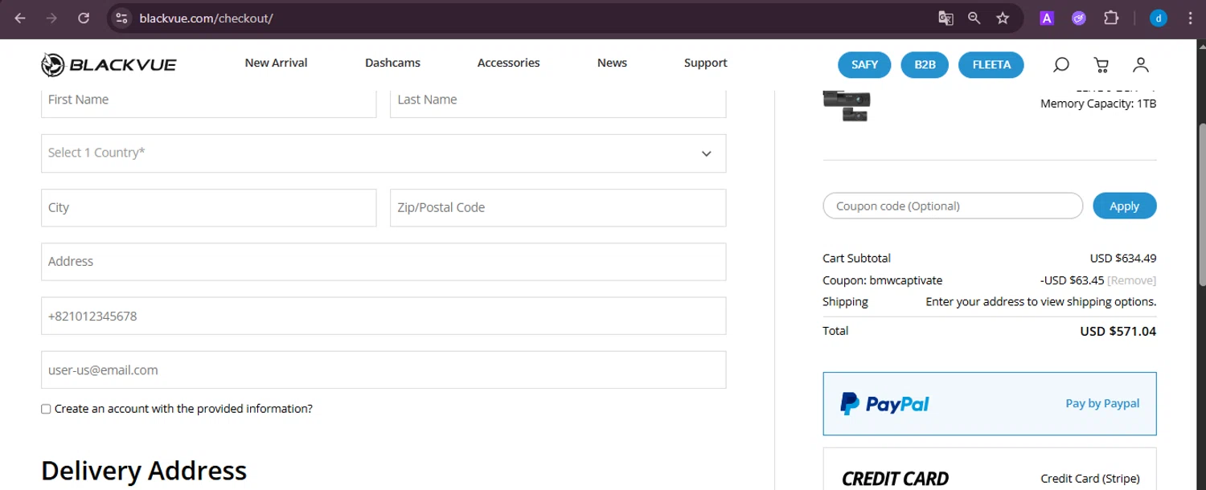Click the Zip/Postal Code field
This screenshot has width=1206, height=490.
[558, 207]
